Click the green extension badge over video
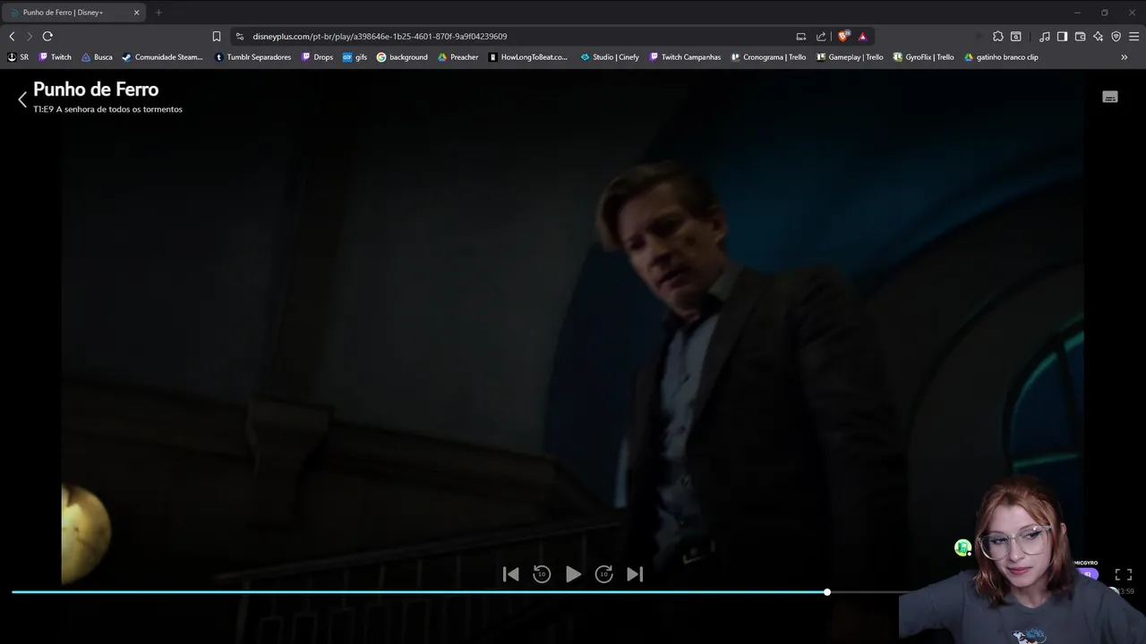This screenshot has width=1146, height=644. click(x=962, y=547)
